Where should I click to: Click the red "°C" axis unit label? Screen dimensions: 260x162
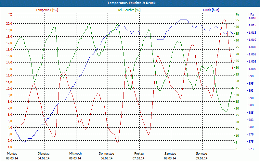(x=10, y=15)
